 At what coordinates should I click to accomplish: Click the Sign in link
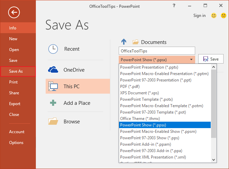[199, 16]
